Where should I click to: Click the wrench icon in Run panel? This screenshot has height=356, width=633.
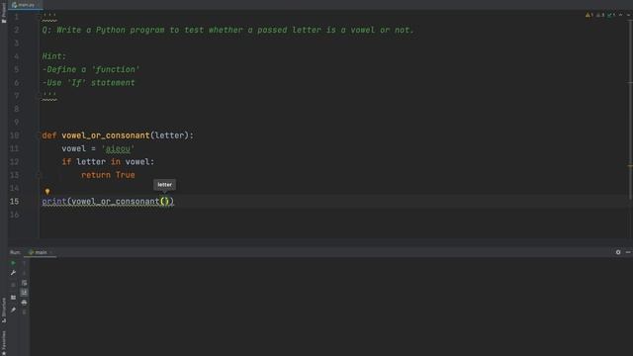(13, 273)
